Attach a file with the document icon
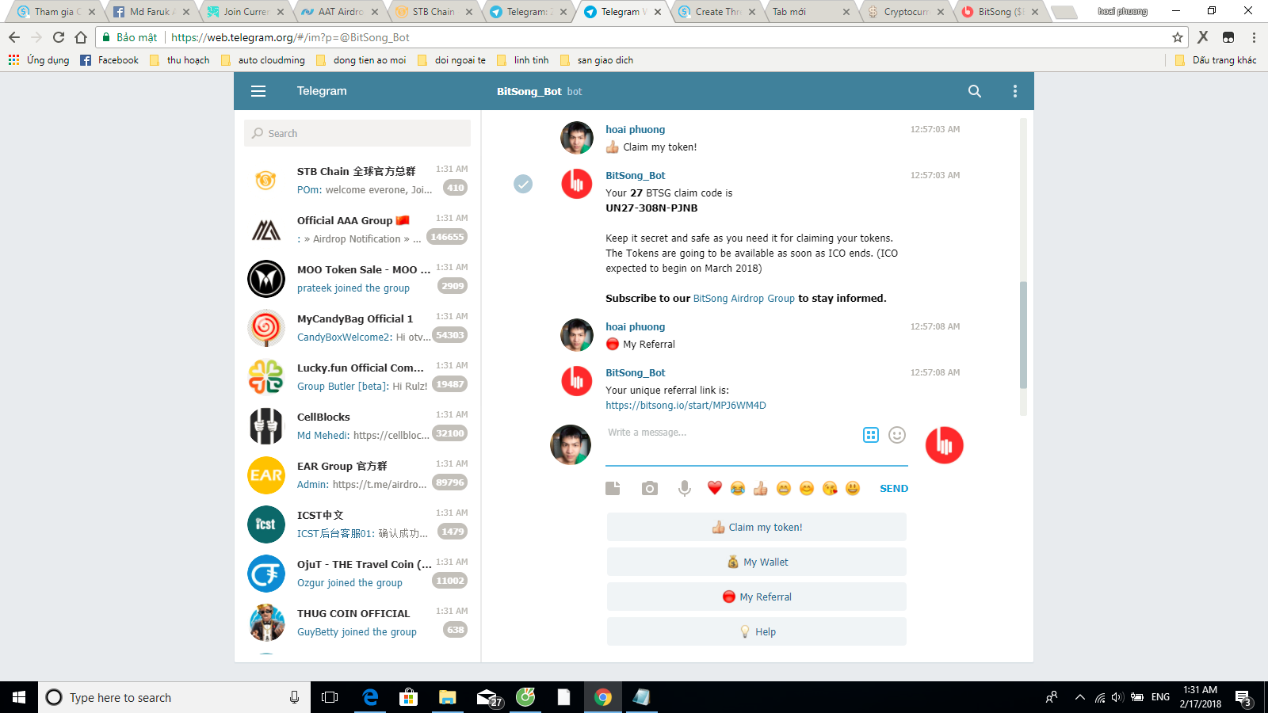1268x713 pixels. point(613,488)
